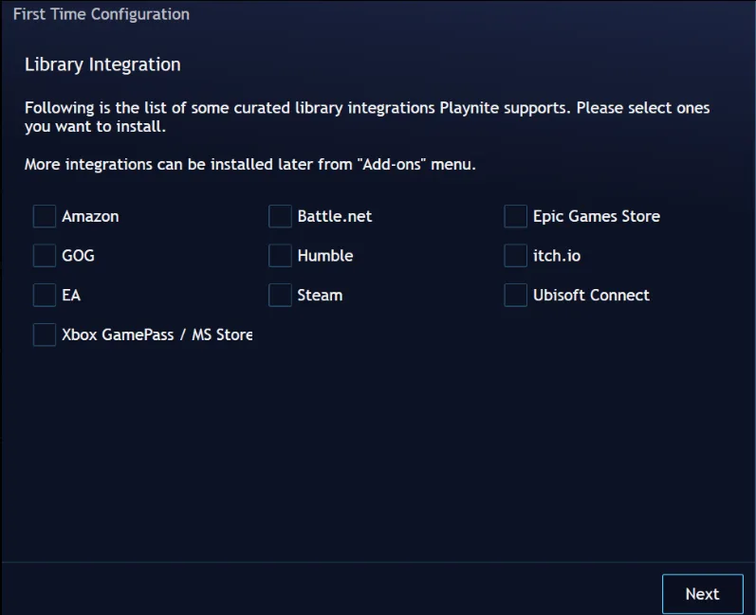Click the 'Library Integration' heading text
Image resolution: width=756 pixels, height=615 pixels.
click(102, 64)
